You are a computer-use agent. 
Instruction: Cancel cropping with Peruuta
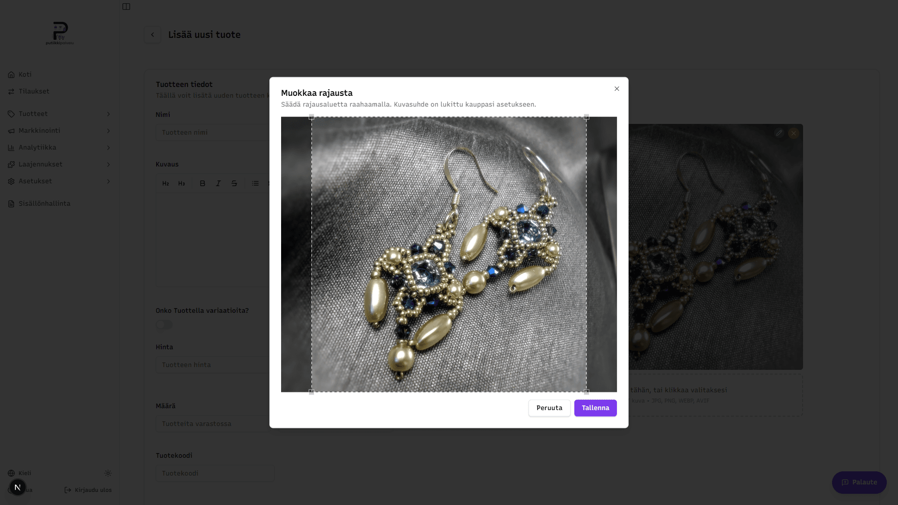(x=550, y=408)
